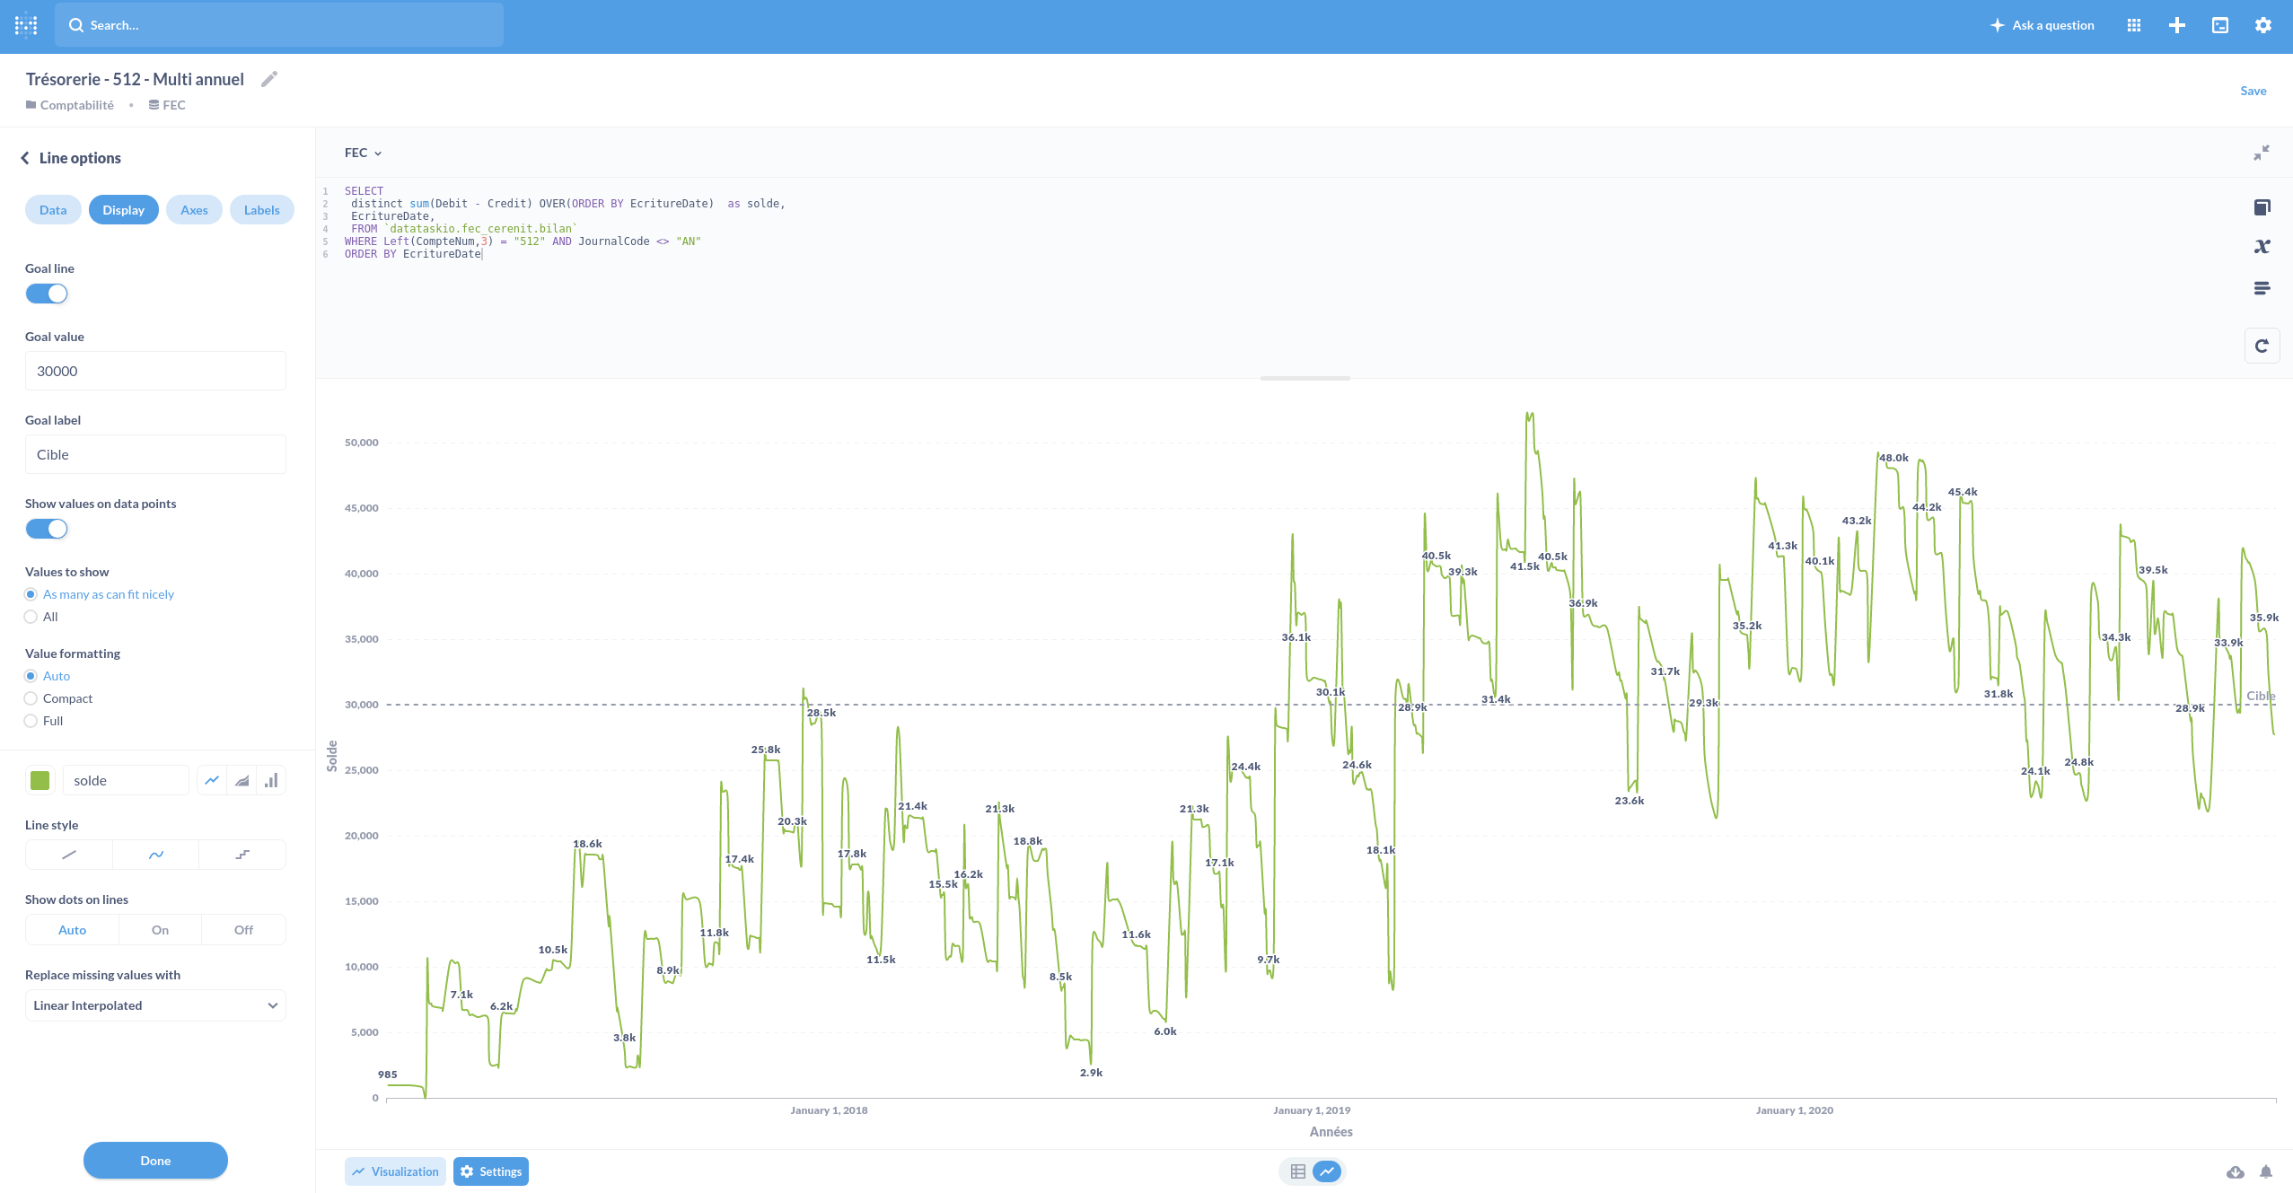
Task: Switch to the table view icon
Action: [1297, 1171]
